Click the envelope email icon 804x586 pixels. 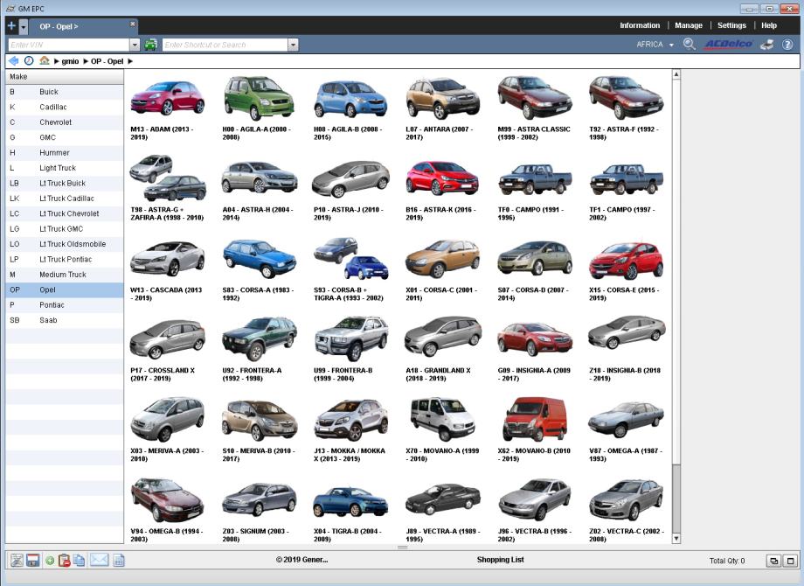click(x=99, y=561)
